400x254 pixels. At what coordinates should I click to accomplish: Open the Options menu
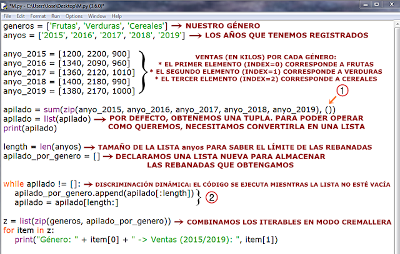point(74,16)
